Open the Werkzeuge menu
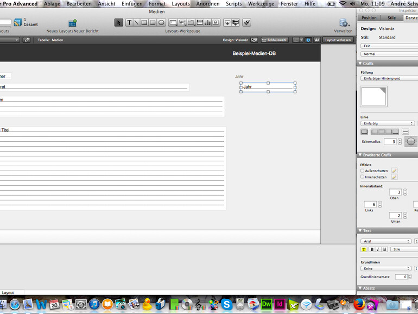418x314 pixels. tap(261, 4)
